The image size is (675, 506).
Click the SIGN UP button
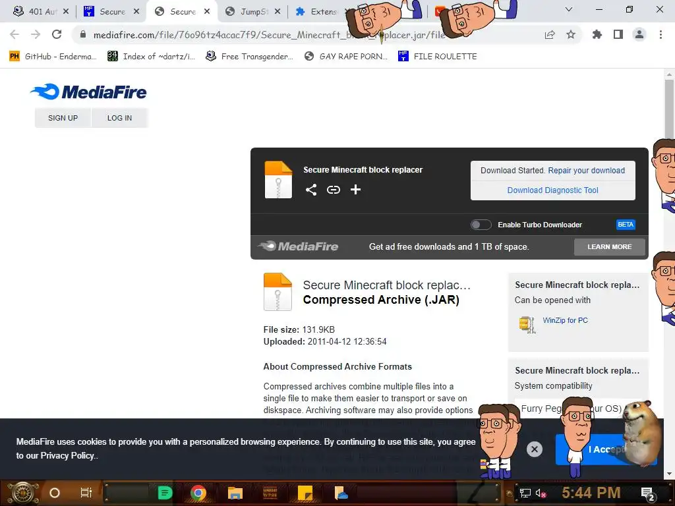point(63,118)
